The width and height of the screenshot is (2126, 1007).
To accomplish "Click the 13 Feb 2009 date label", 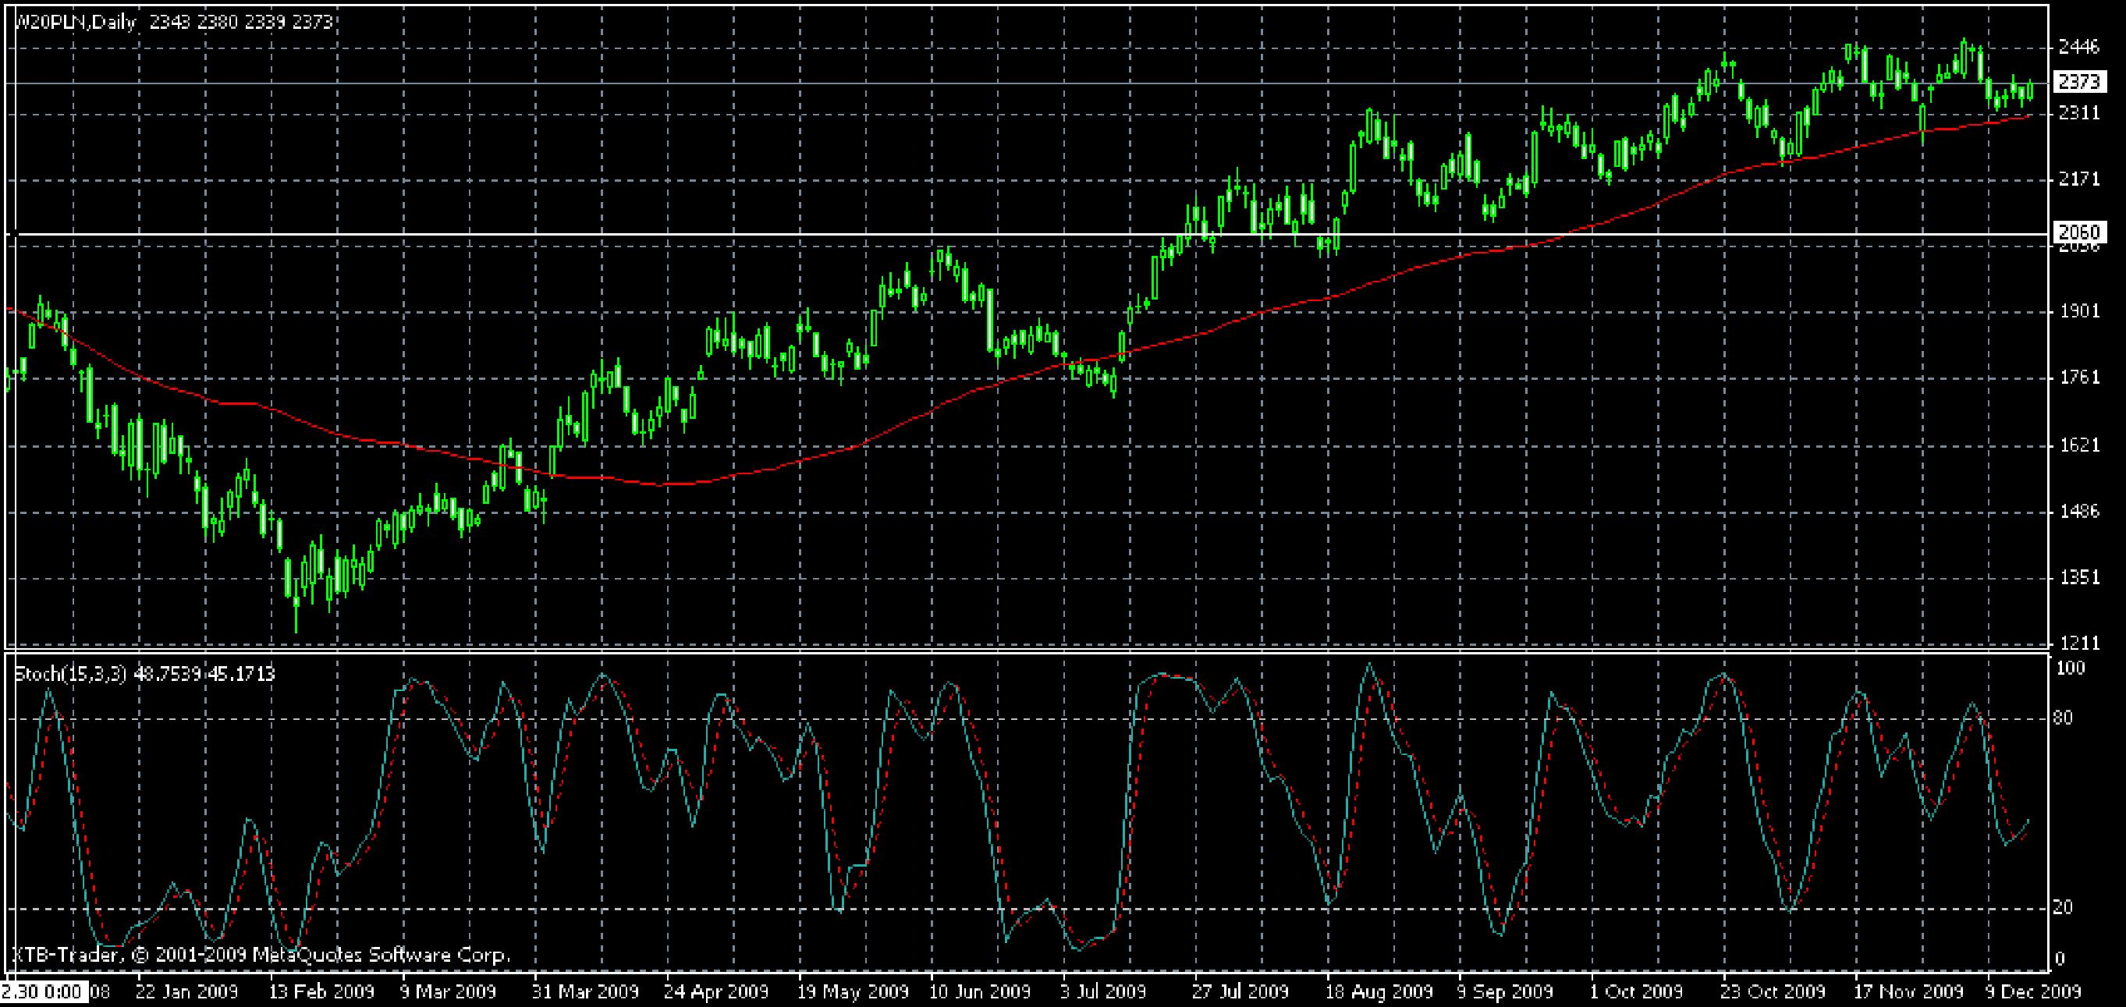I will pyautogui.click(x=323, y=991).
